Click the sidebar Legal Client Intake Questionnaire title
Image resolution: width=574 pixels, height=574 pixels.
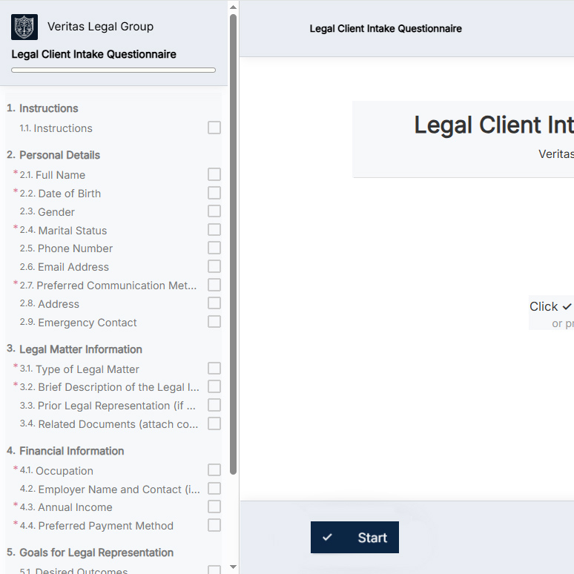tap(93, 54)
